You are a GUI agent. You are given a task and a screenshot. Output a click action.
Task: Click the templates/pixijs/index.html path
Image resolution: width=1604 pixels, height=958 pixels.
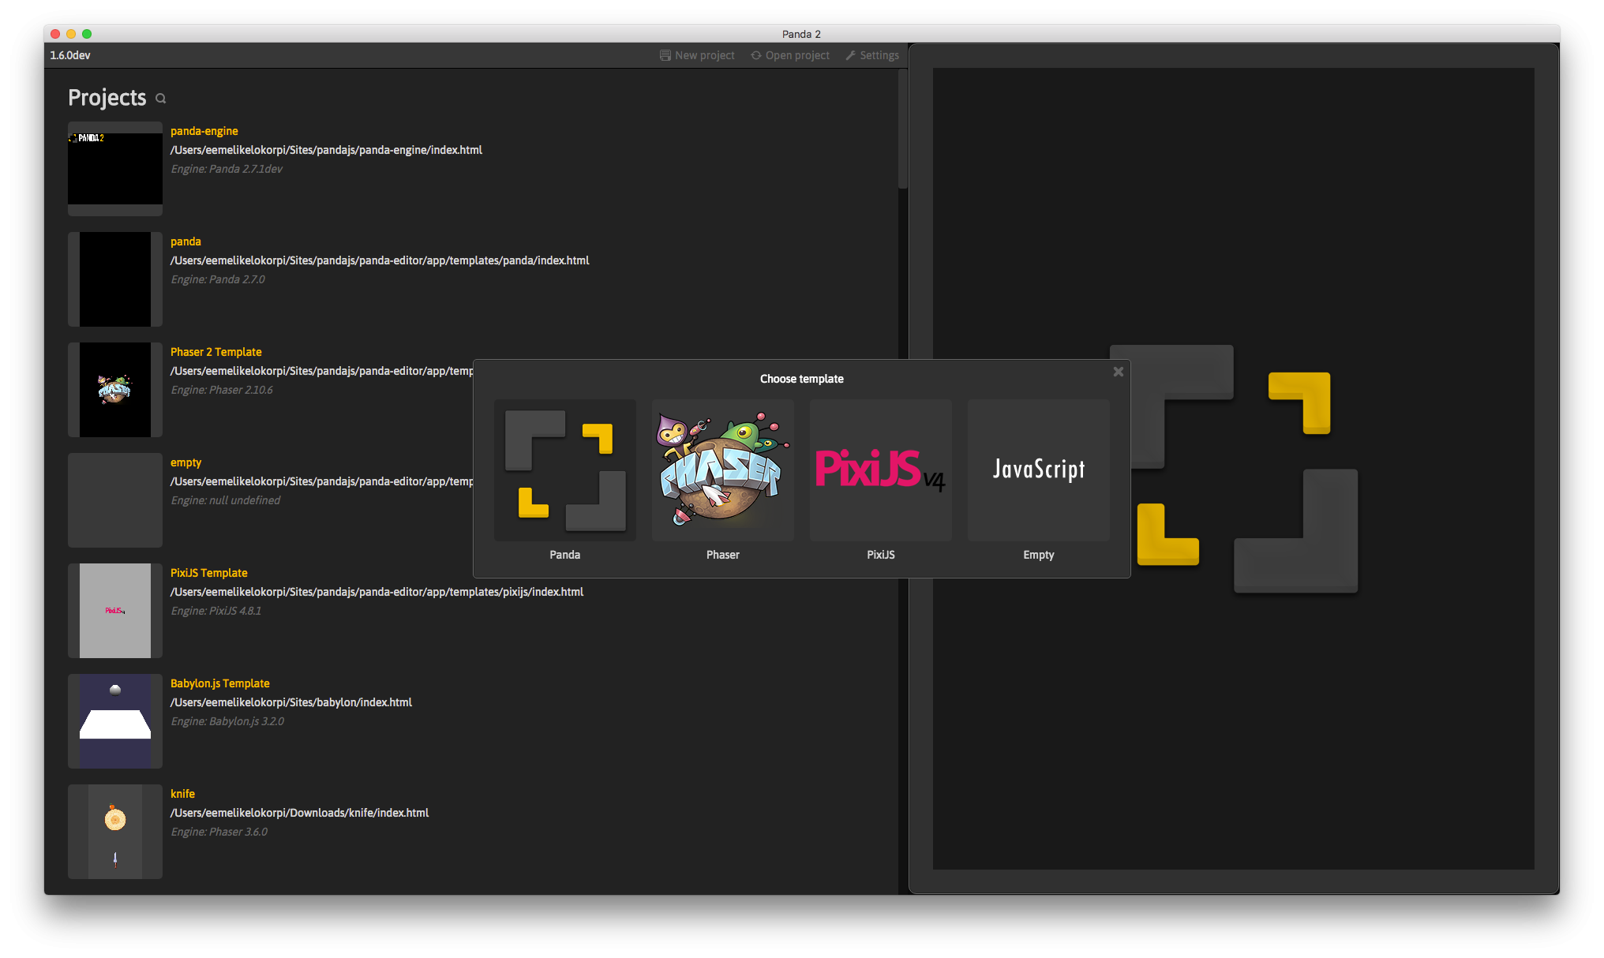[x=377, y=592]
